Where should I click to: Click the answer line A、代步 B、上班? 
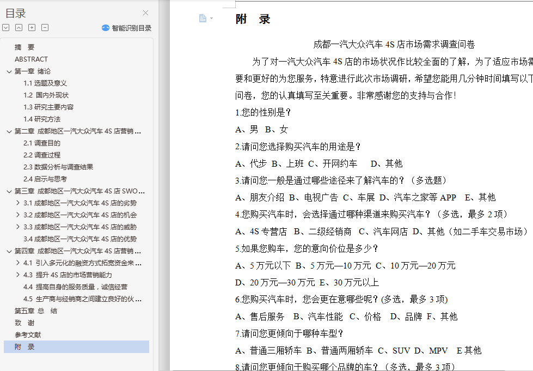(319, 163)
